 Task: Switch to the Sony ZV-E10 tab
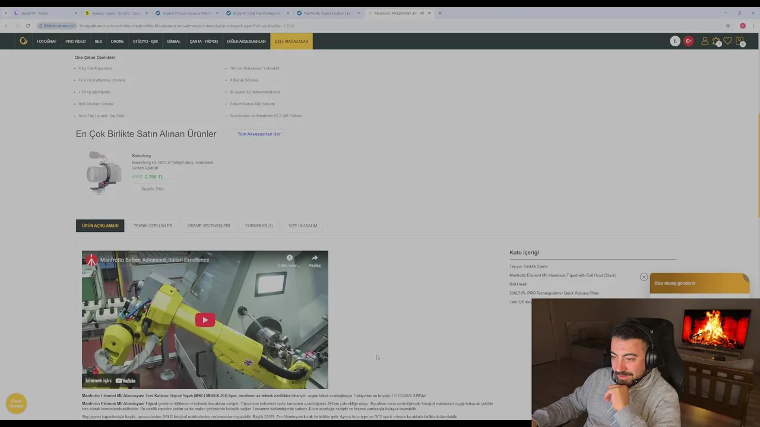[x=116, y=13]
